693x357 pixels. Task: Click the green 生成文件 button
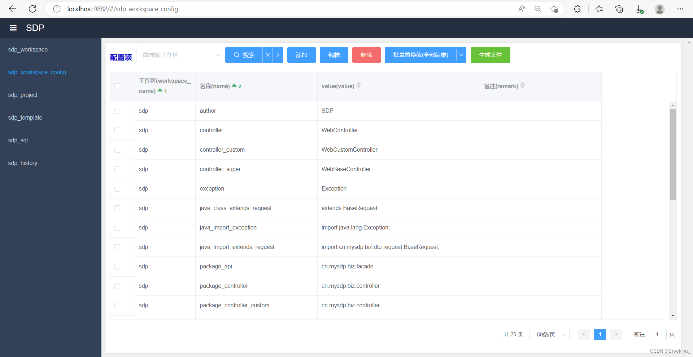point(490,55)
